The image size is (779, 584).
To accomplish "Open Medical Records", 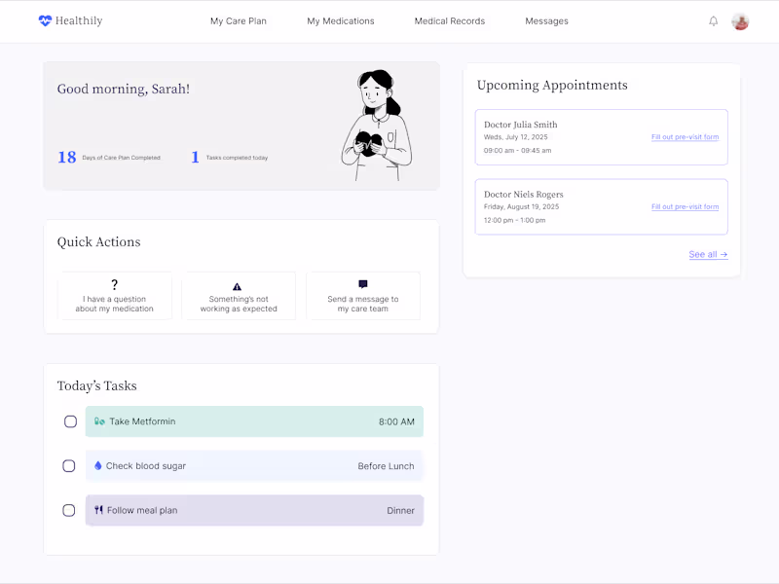I will [449, 20].
